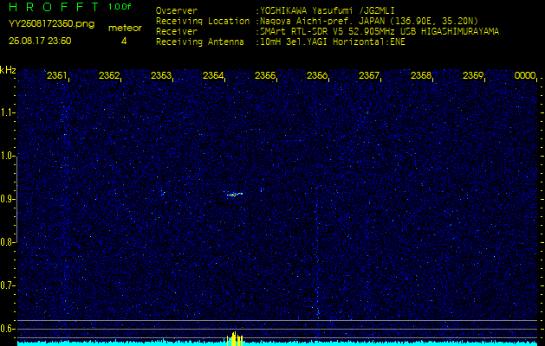The width and height of the screenshot is (545, 346).
Task: Click the 1.0 kHz axis label
Action: click(7, 156)
